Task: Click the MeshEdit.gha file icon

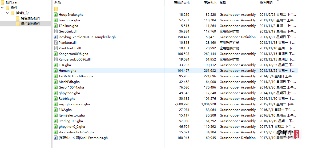Action: 56,82
